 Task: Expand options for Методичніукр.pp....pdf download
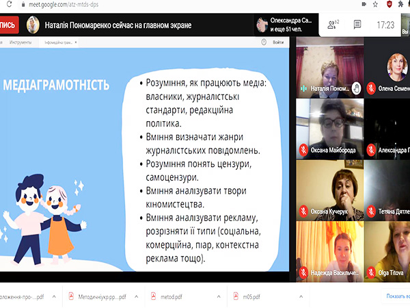pyautogui.click(x=136, y=297)
